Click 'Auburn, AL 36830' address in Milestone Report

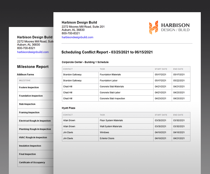[x=28, y=45]
